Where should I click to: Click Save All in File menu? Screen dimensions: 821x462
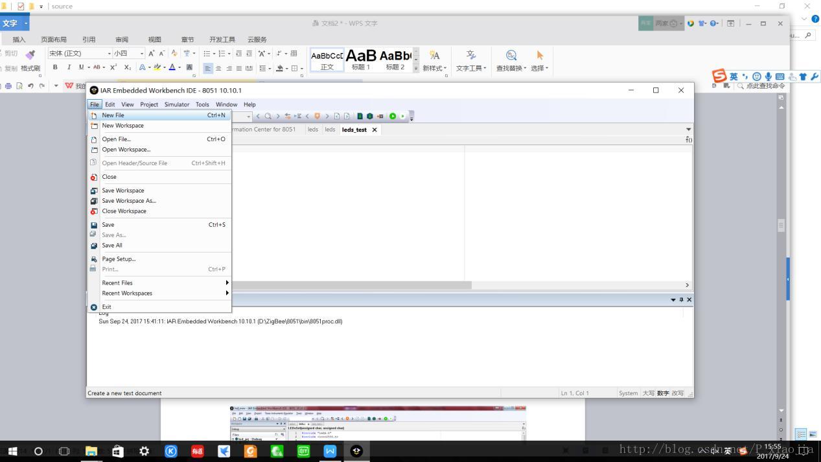click(x=159, y=246)
